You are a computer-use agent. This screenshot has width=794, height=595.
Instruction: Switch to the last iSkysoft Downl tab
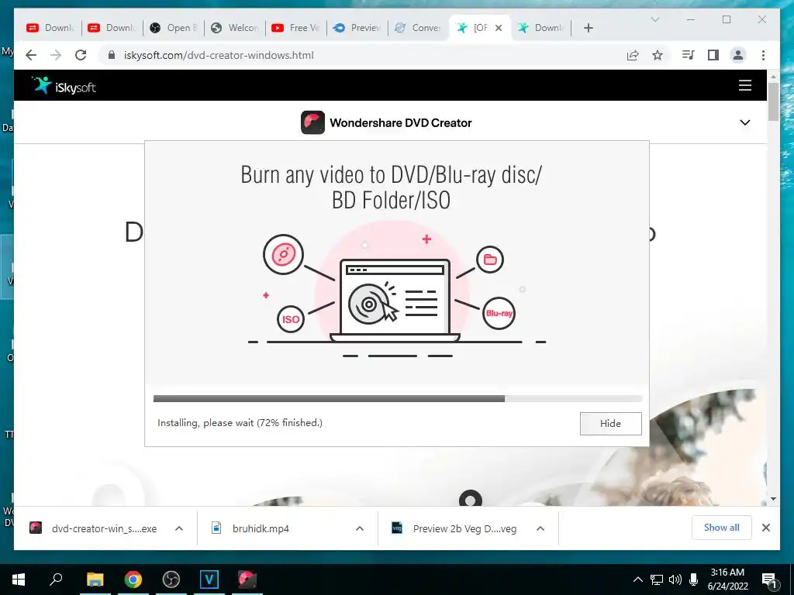(x=540, y=28)
